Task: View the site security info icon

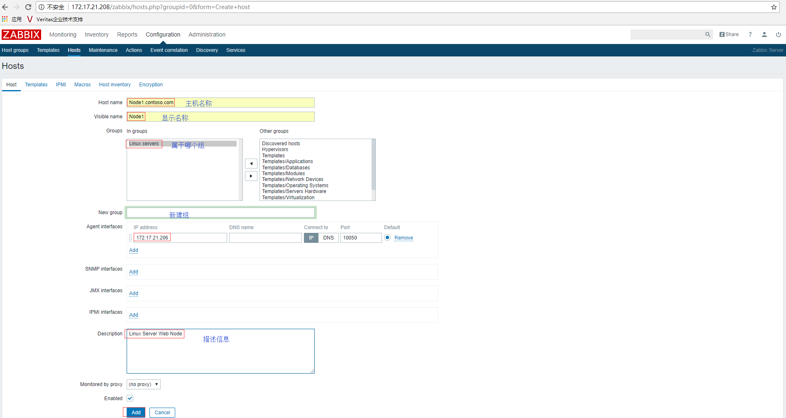Action: click(x=42, y=7)
